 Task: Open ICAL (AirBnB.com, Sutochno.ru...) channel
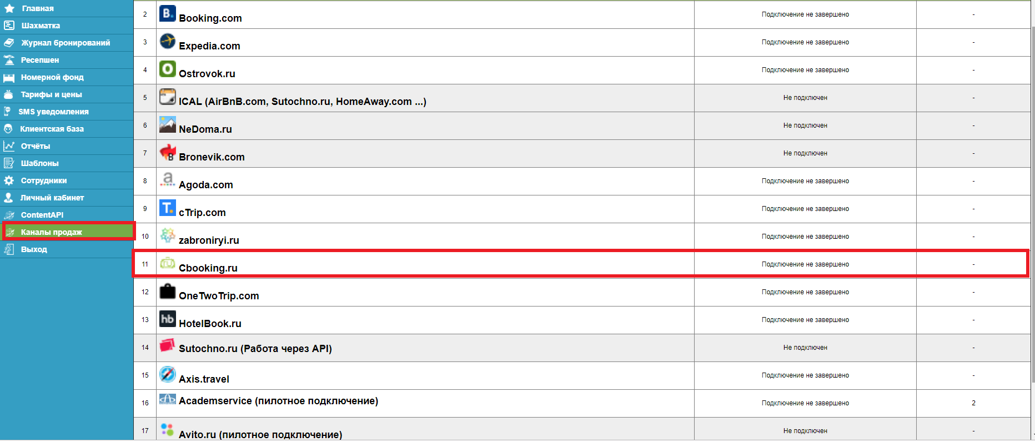click(303, 102)
